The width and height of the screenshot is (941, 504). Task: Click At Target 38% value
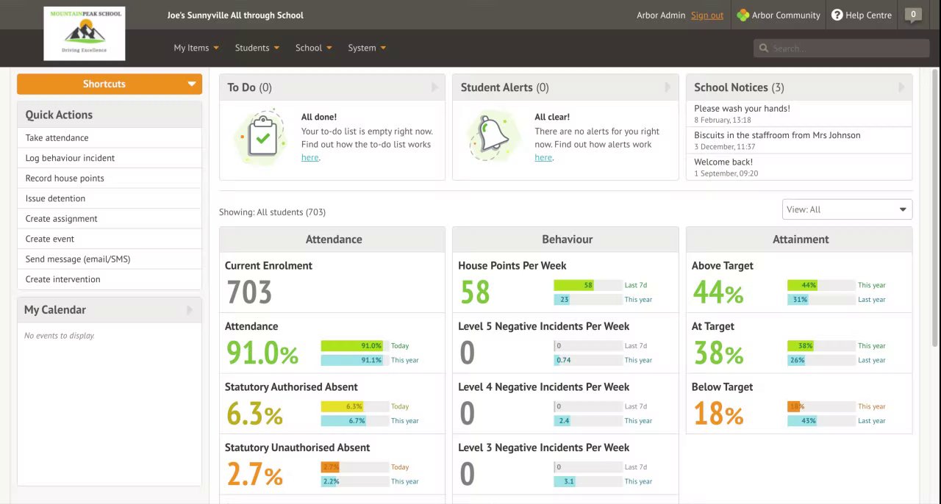pyautogui.click(x=718, y=353)
